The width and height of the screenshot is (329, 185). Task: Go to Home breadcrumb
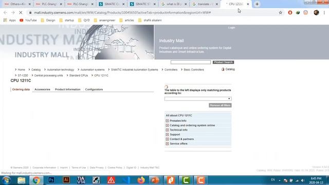tap(21, 70)
